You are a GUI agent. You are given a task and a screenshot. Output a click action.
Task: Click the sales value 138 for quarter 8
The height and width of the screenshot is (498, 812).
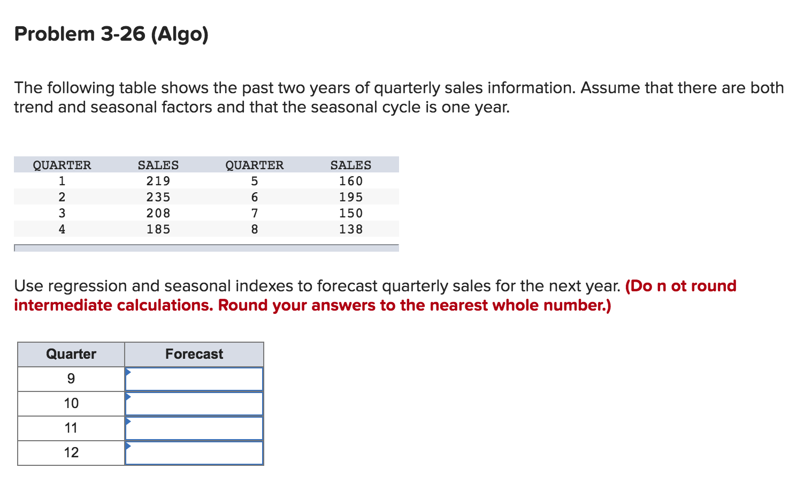tap(350, 229)
